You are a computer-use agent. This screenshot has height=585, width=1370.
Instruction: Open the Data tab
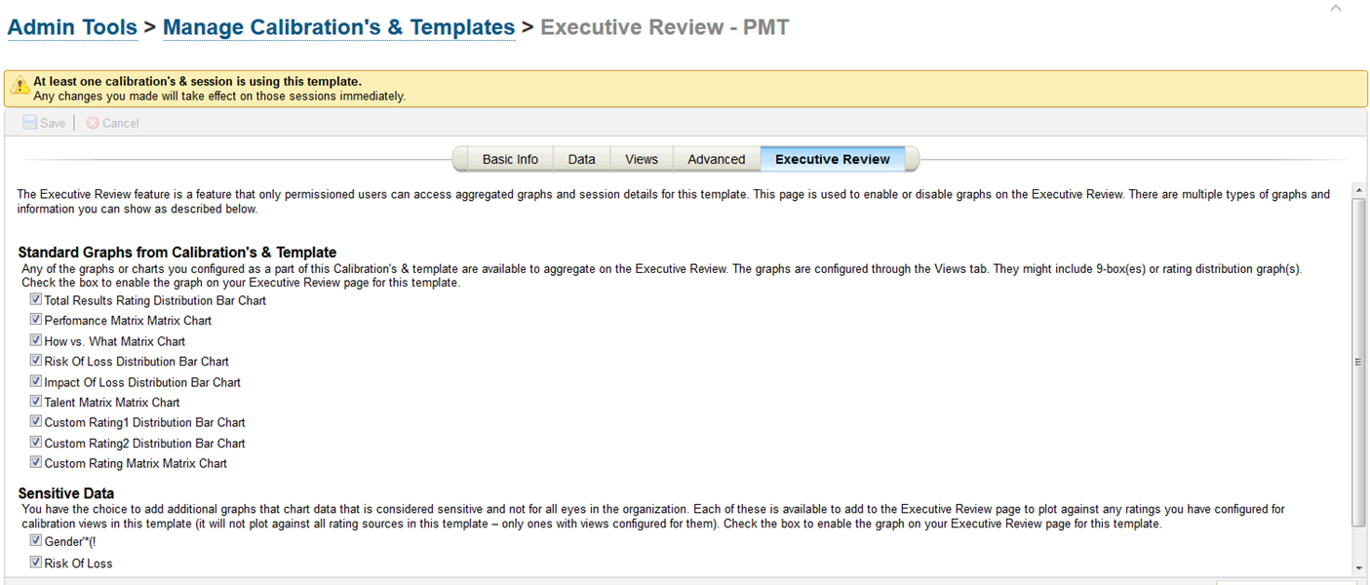pos(581,159)
